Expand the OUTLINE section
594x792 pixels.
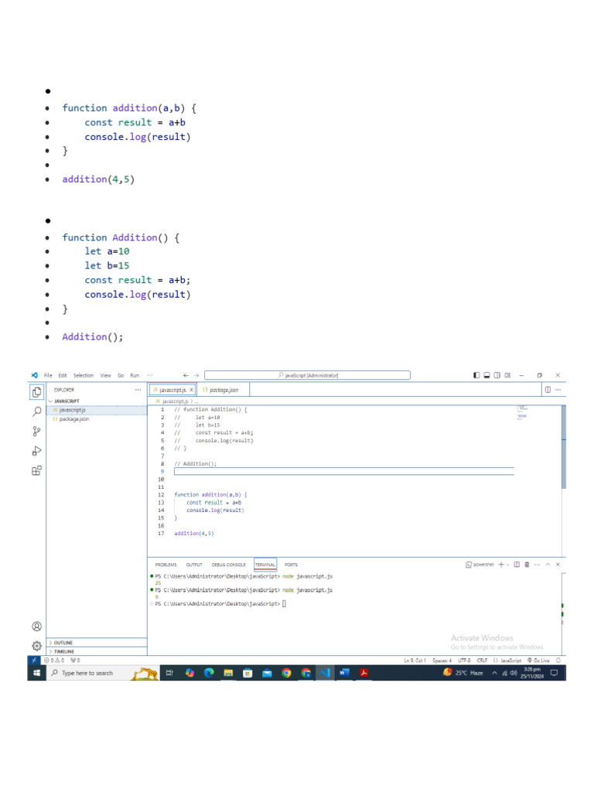[x=62, y=643]
